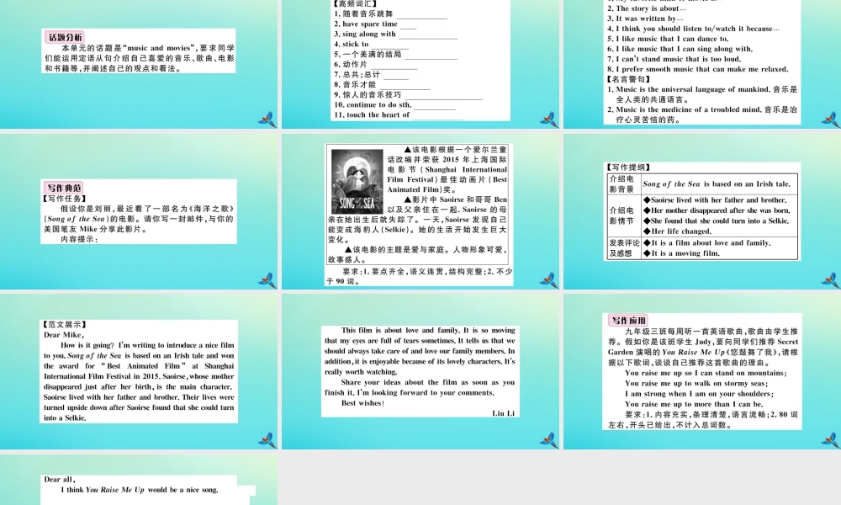The image size is (841, 505).
Task: Click sentence 8. I prefer smooth music
Action: (x=698, y=69)
